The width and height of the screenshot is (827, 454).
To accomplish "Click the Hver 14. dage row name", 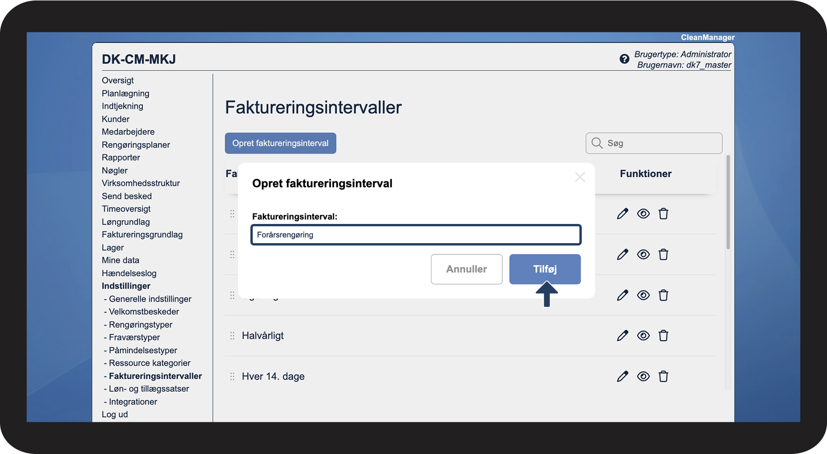I will [x=273, y=376].
